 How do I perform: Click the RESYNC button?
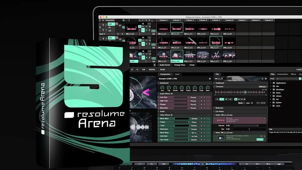pyautogui.click(x=152, y=69)
